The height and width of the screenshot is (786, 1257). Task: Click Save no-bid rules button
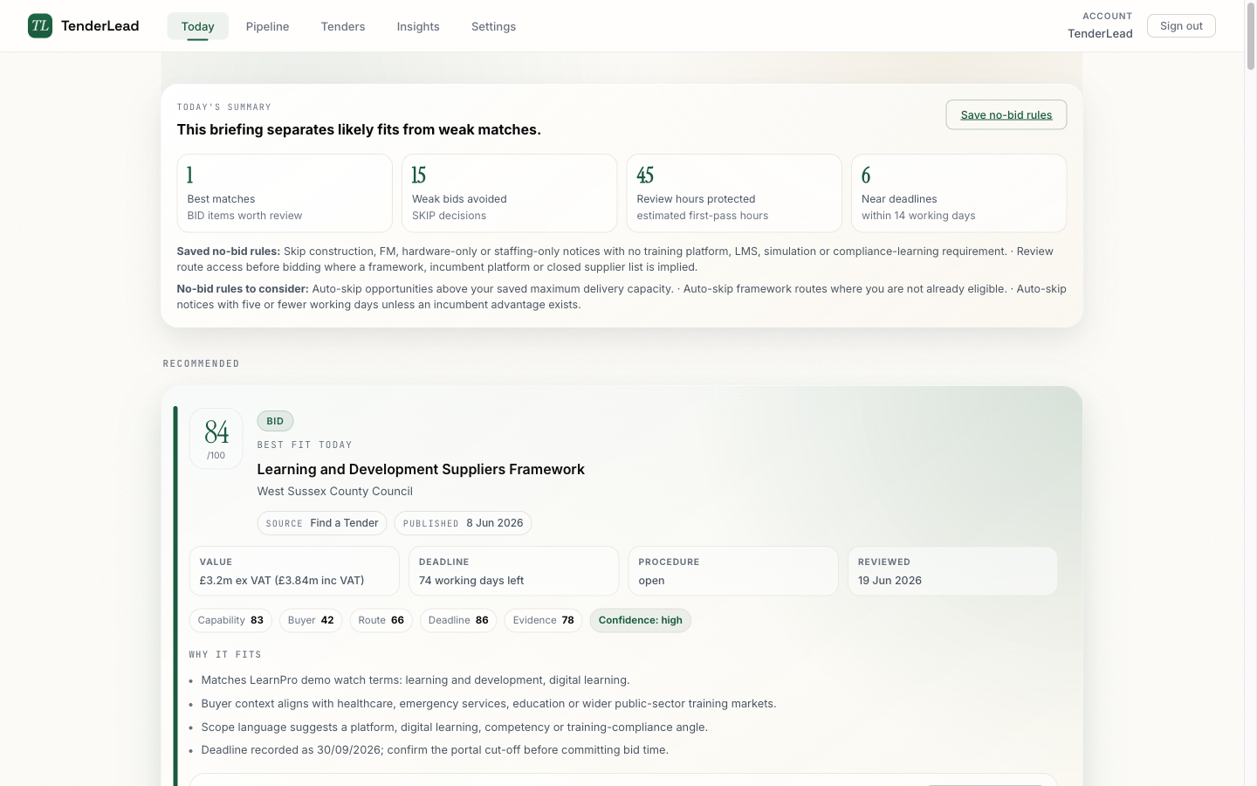coord(1006,114)
